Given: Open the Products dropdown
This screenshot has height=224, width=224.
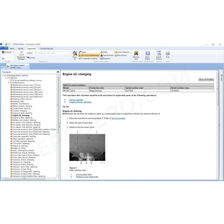Looking at the screenshot, I should click(x=8, y=52).
